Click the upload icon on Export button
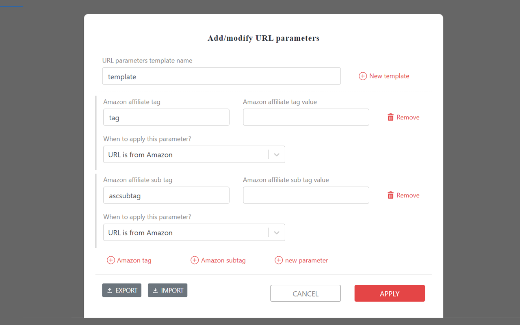This screenshot has height=325, width=520. tap(110, 290)
